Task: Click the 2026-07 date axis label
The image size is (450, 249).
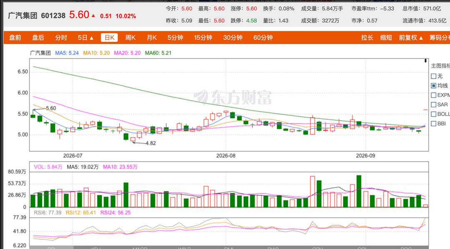Action: tap(72, 156)
